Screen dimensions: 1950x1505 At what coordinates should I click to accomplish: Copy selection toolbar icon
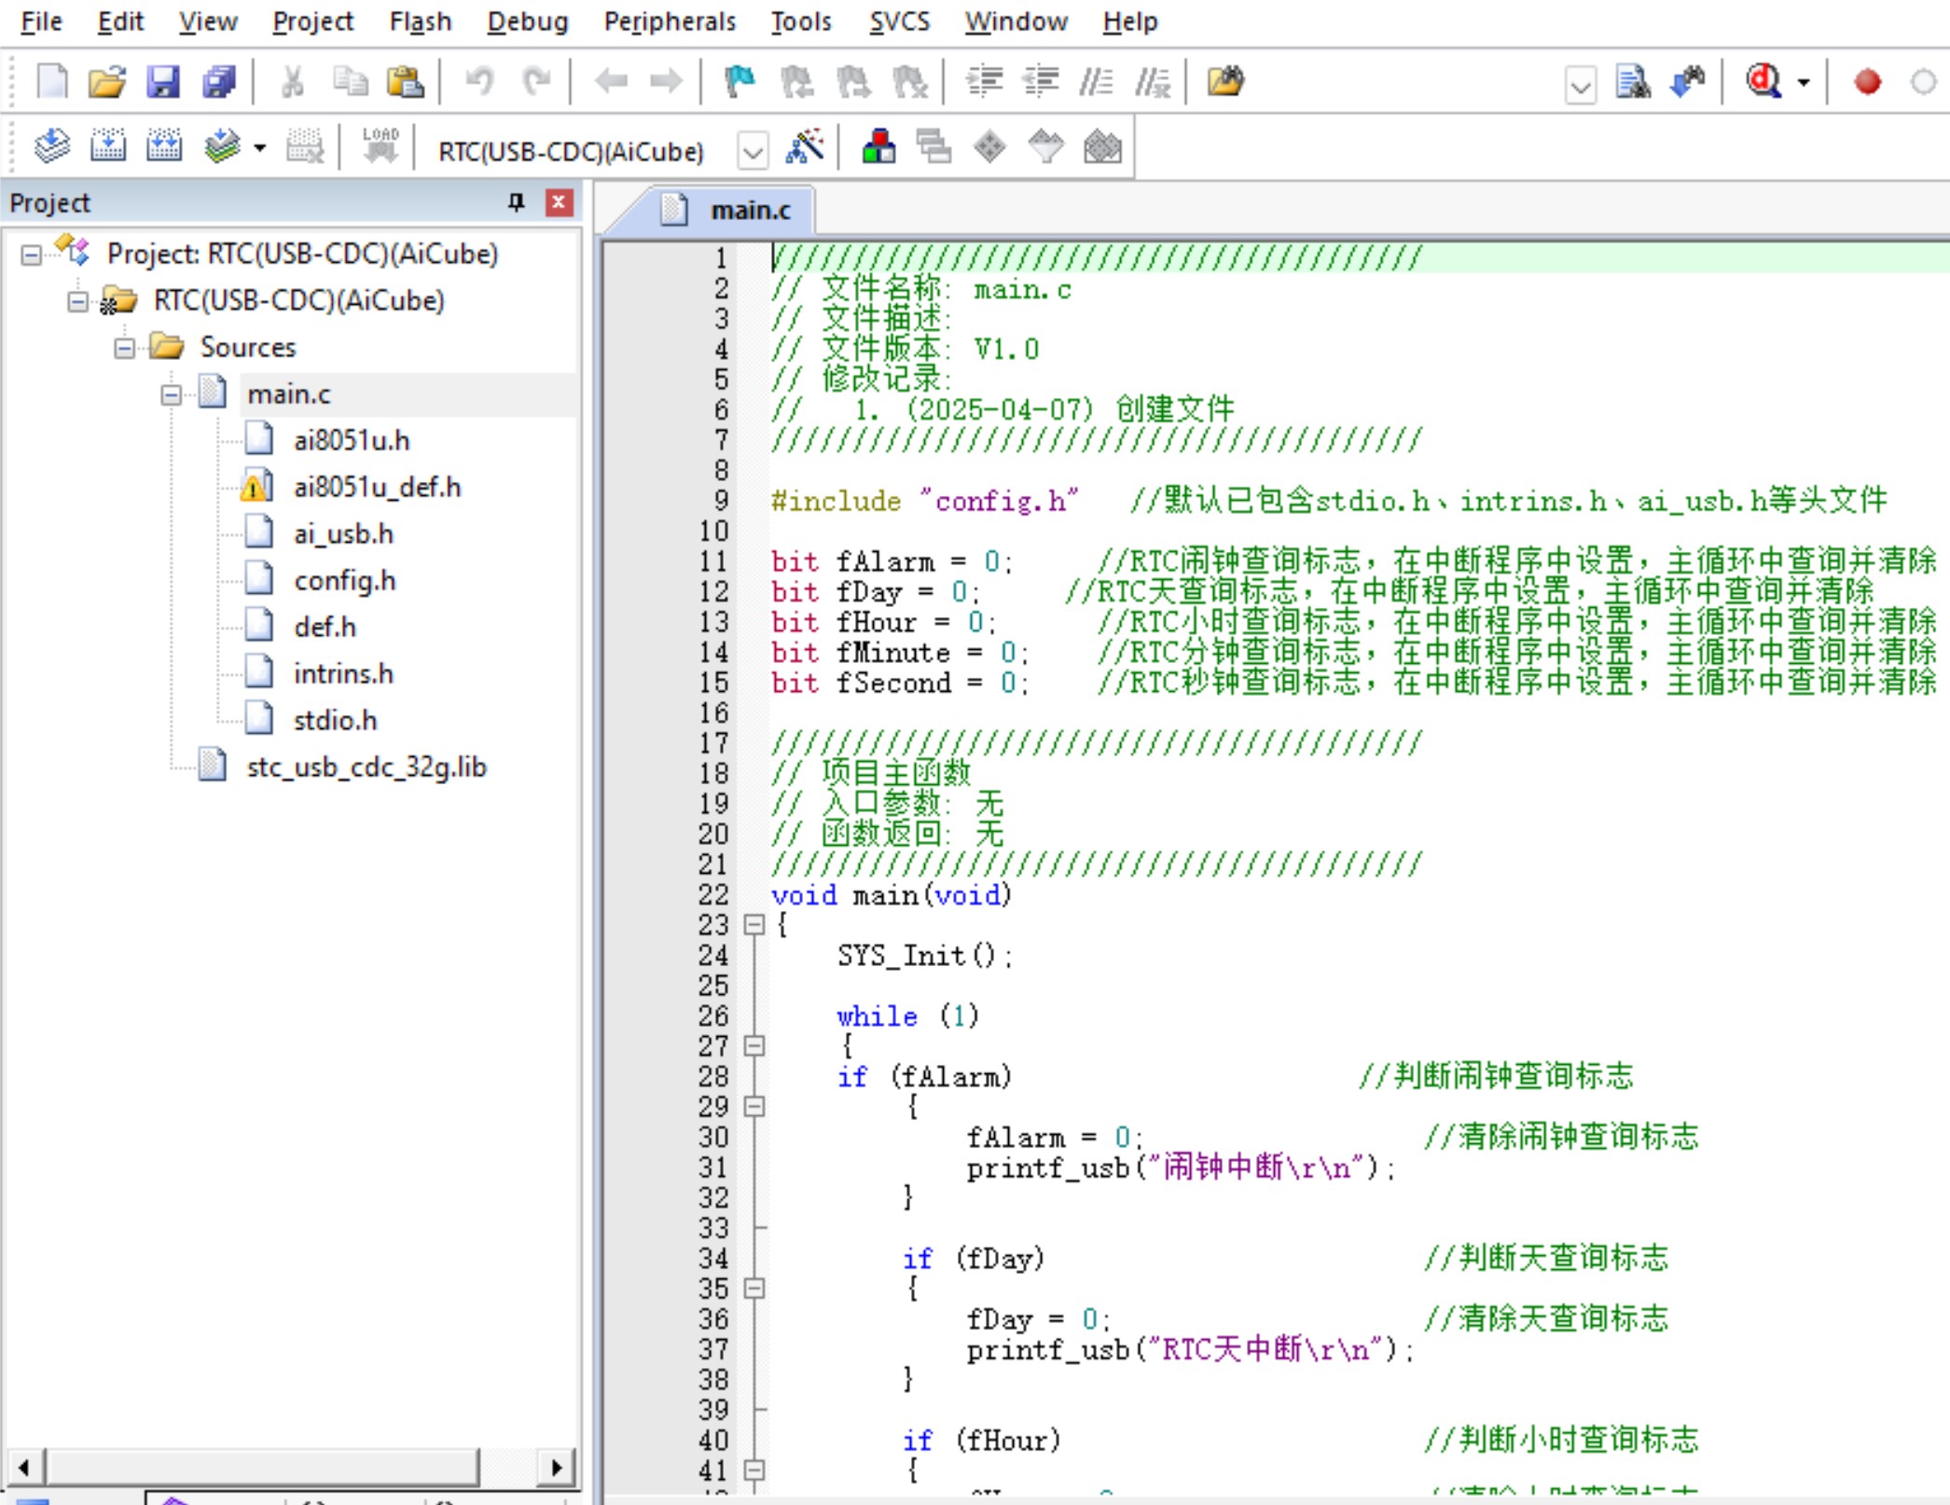(350, 81)
